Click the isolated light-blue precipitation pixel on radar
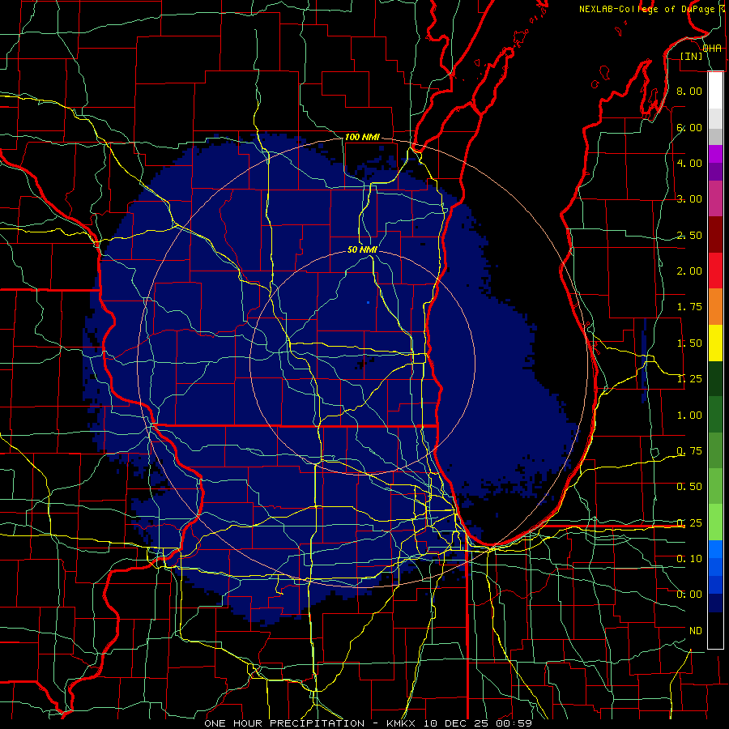Screen dimensions: 729x729 pos(369,303)
